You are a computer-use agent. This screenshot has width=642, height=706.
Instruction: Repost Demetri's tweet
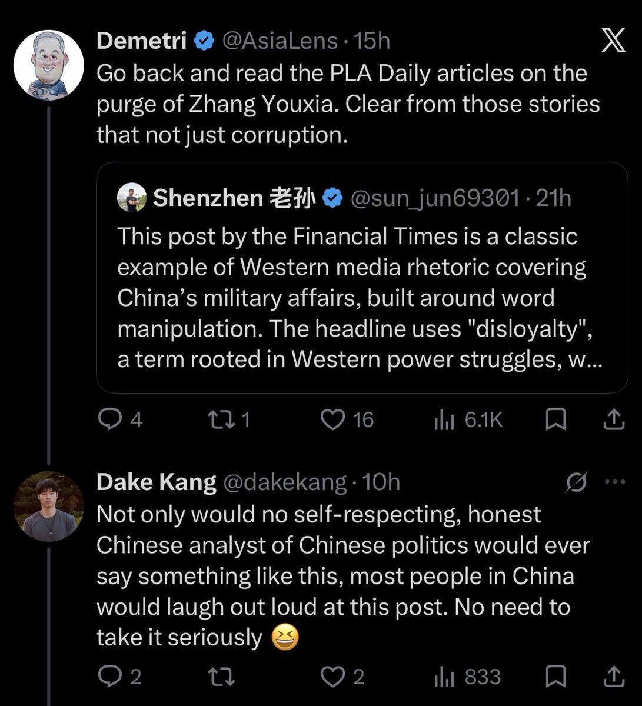pos(229,419)
